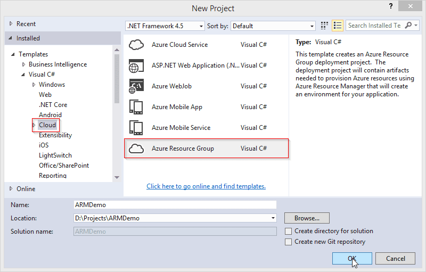Click the template tree scrollbar thumb

click(117, 79)
